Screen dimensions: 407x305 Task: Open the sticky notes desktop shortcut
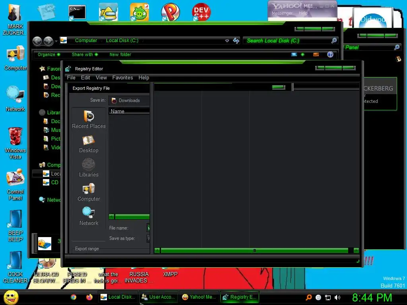tap(47, 12)
